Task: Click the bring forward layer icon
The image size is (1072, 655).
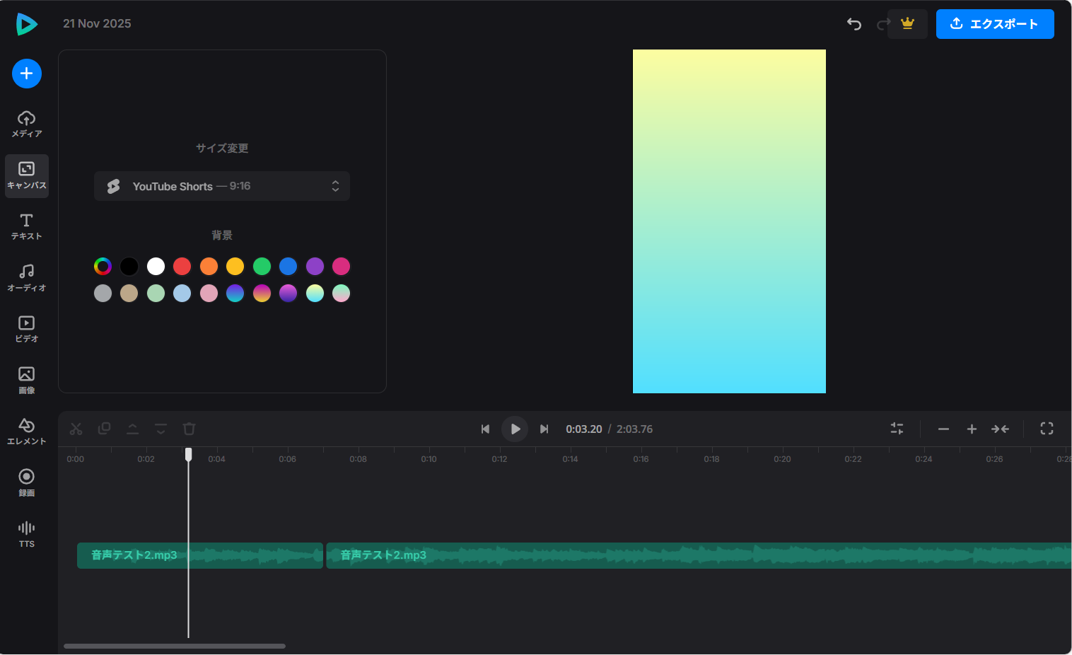Action: tap(132, 429)
